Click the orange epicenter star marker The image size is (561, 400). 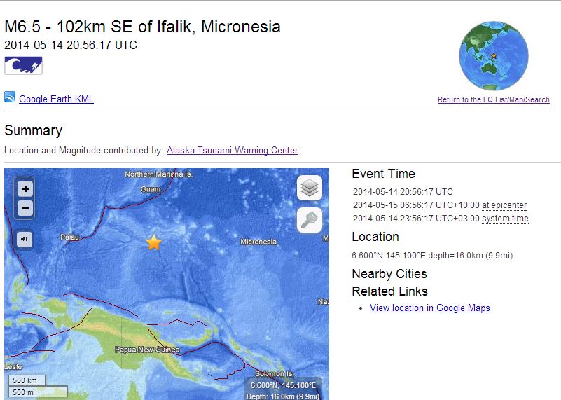click(153, 242)
